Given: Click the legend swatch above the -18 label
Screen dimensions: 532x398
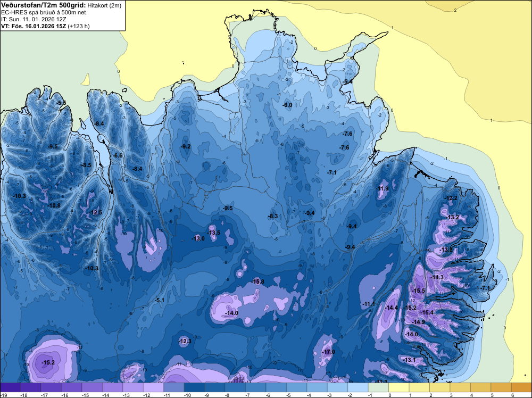Looking at the screenshot, I should pos(30,387).
